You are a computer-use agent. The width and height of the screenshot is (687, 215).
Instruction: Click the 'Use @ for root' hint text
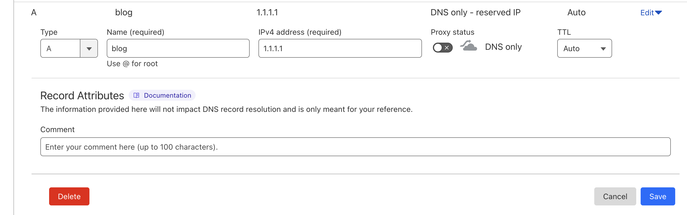tap(132, 64)
